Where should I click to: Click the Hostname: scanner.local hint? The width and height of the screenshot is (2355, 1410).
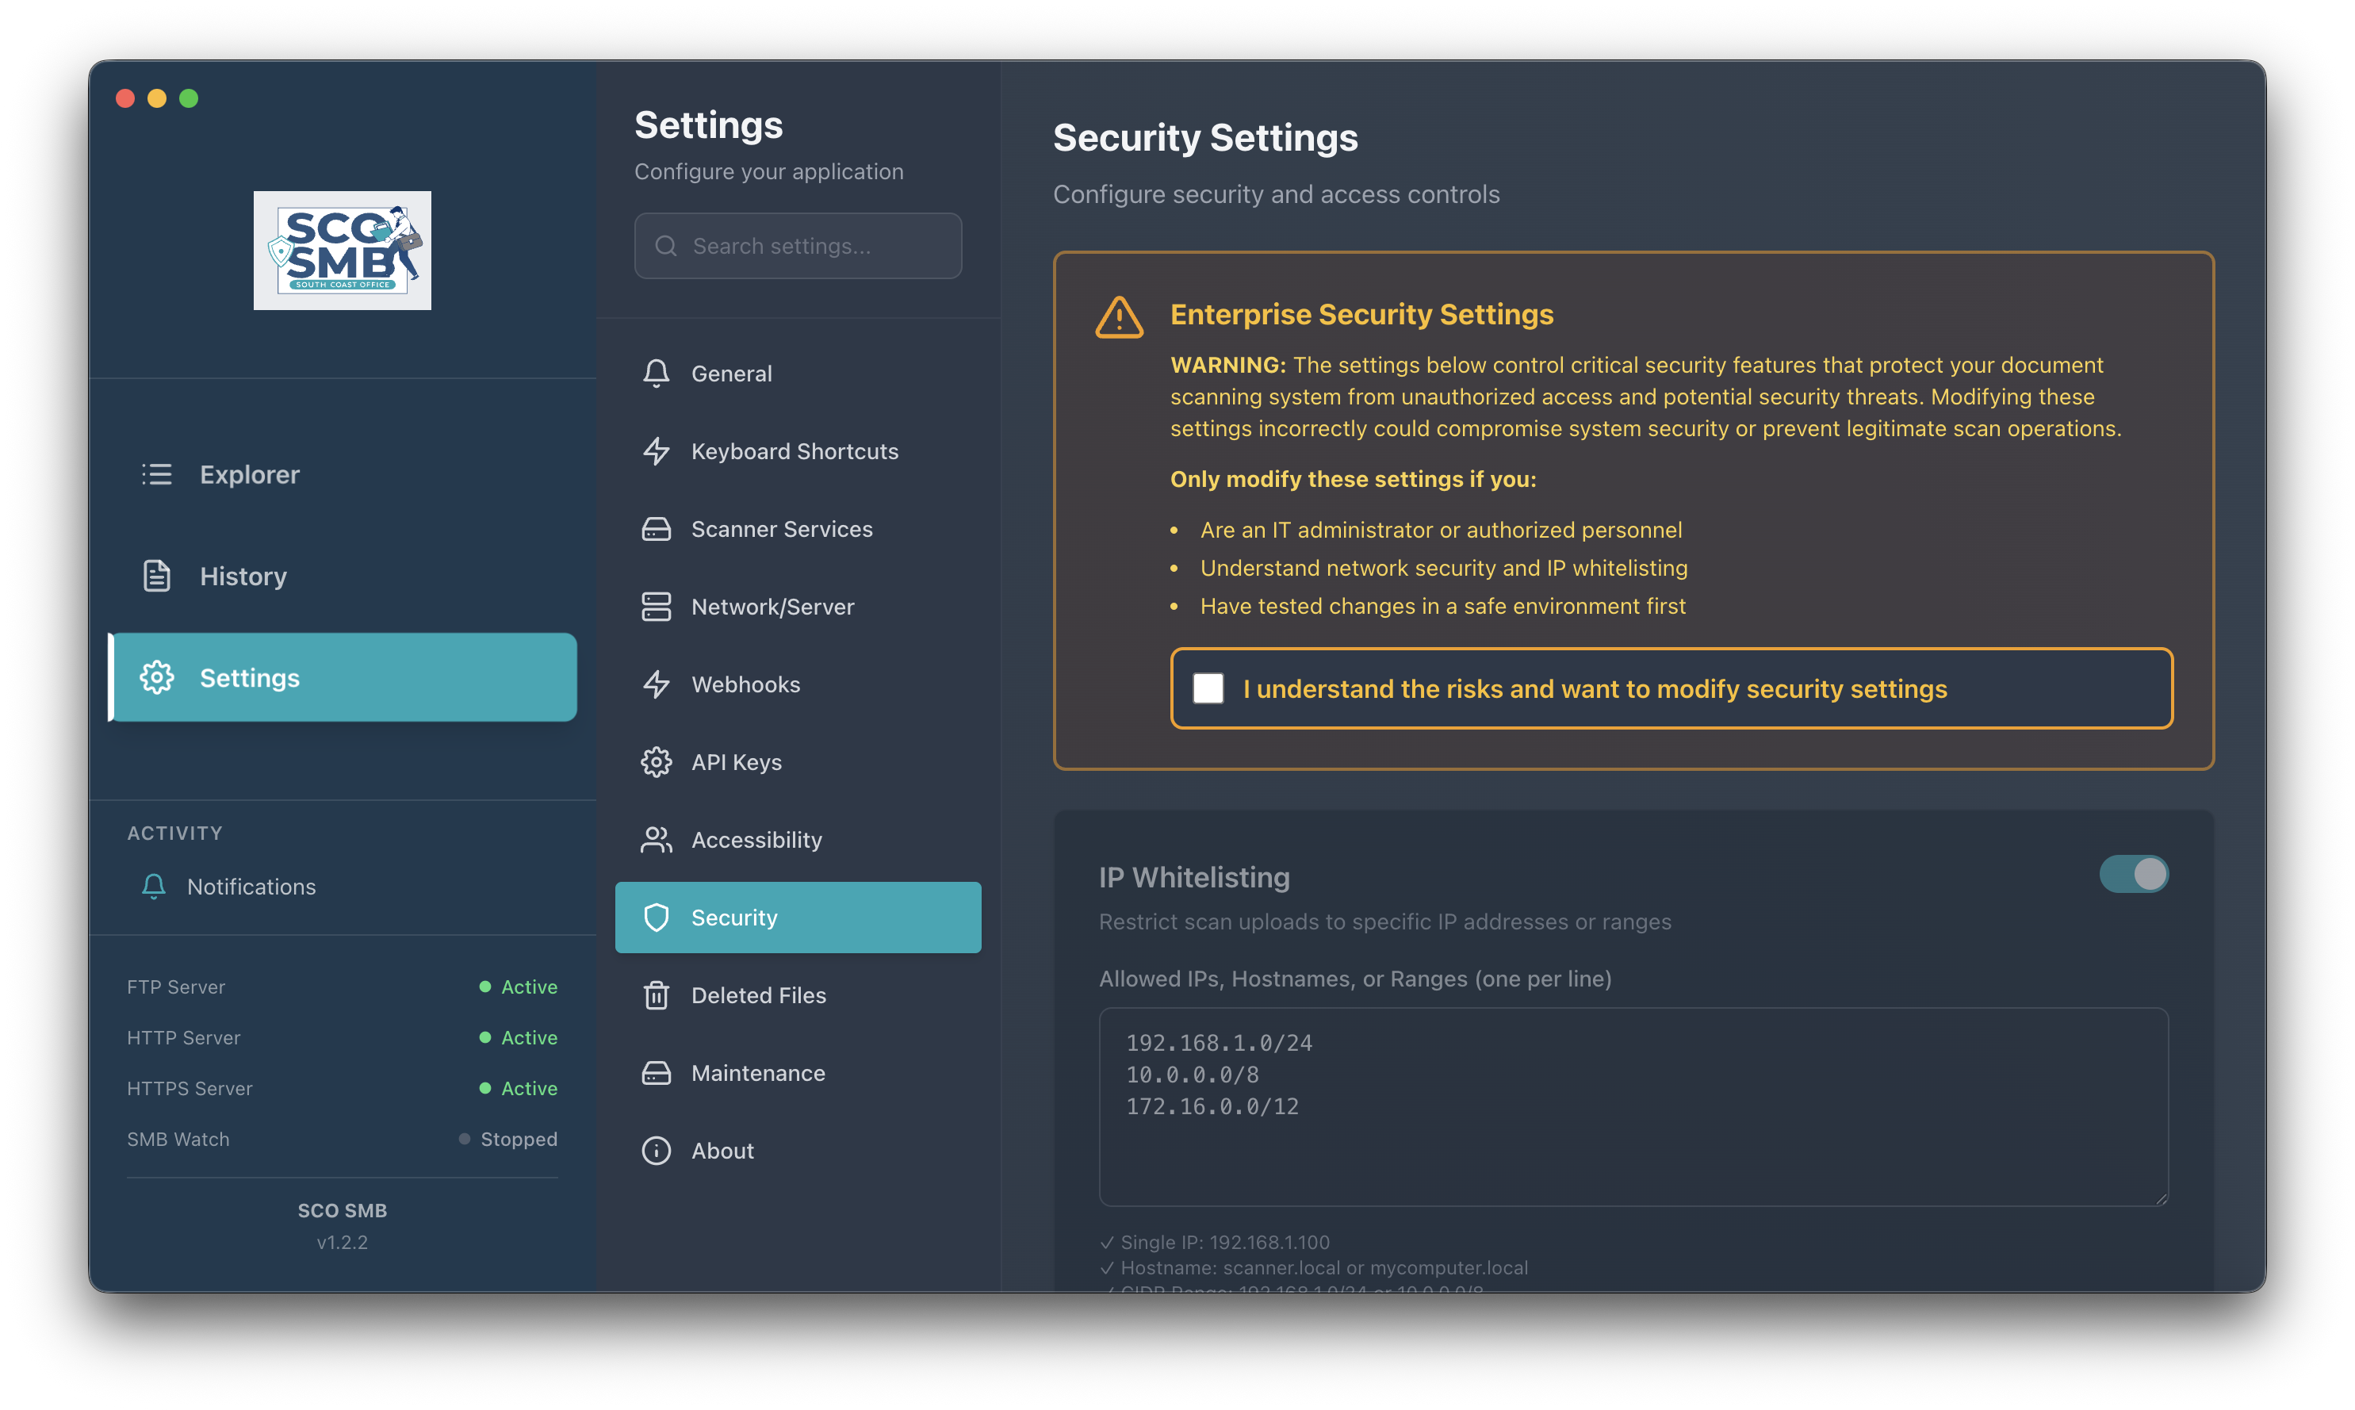tap(1314, 1267)
